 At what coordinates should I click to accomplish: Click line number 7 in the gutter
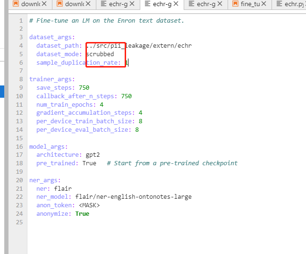coord(21,71)
